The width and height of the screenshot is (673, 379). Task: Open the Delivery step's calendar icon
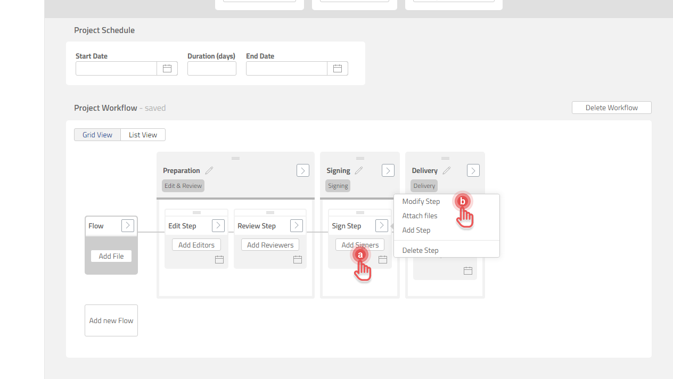point(467,270)
